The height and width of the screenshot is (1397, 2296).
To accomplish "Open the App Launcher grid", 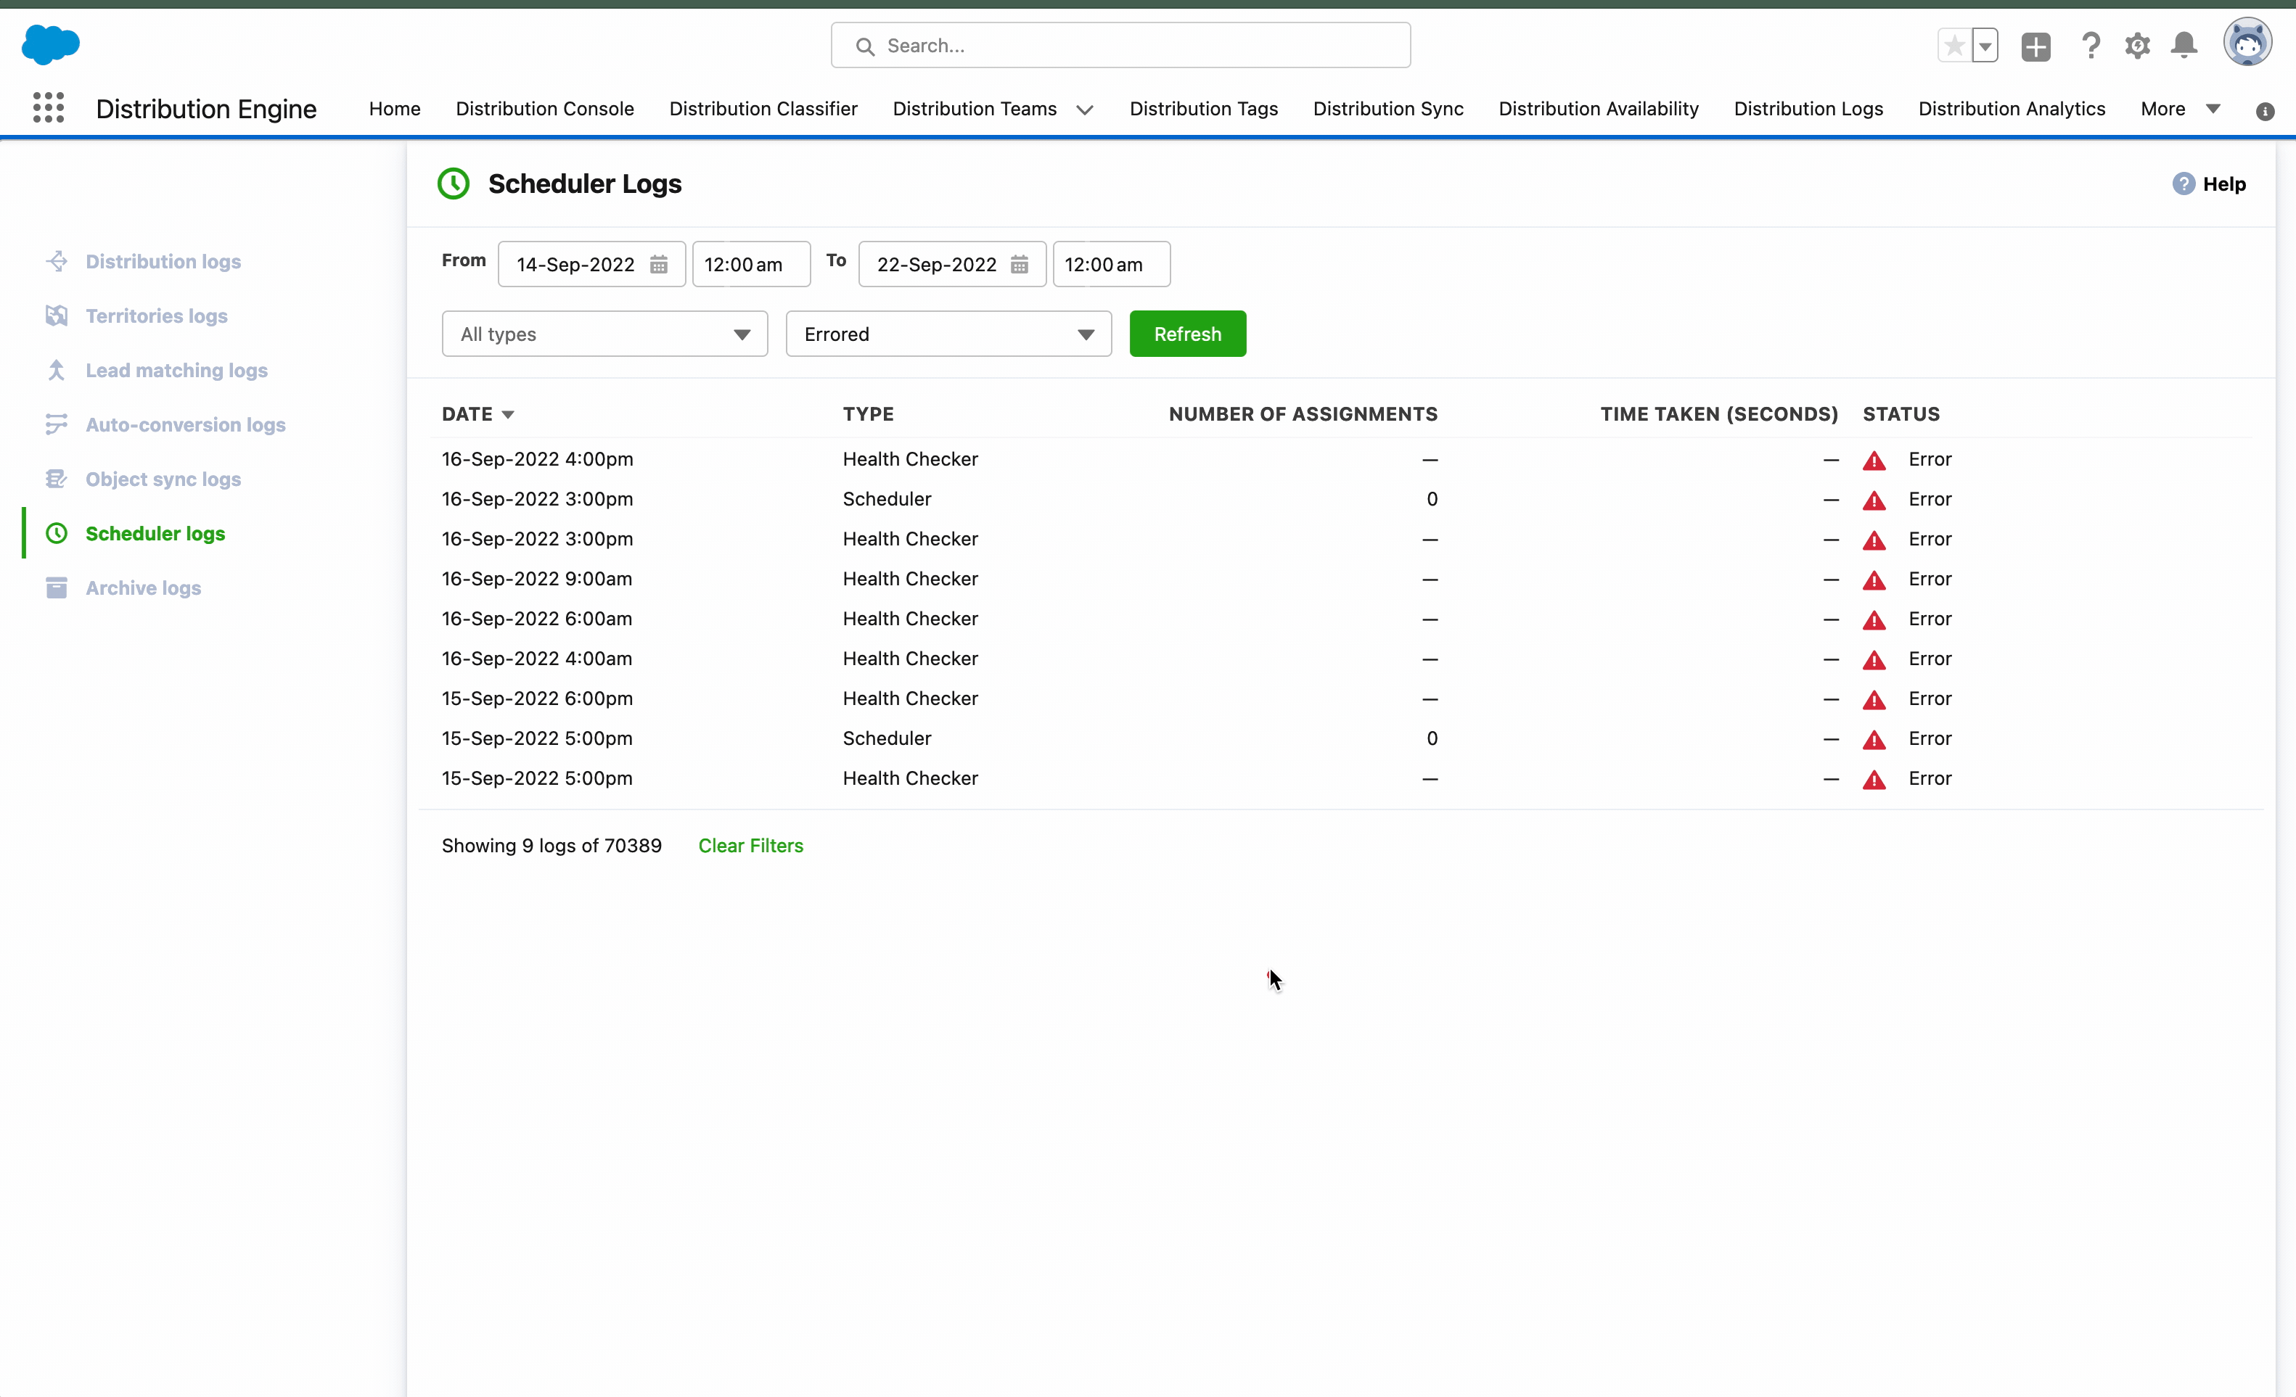I will [x=49, y=108].
